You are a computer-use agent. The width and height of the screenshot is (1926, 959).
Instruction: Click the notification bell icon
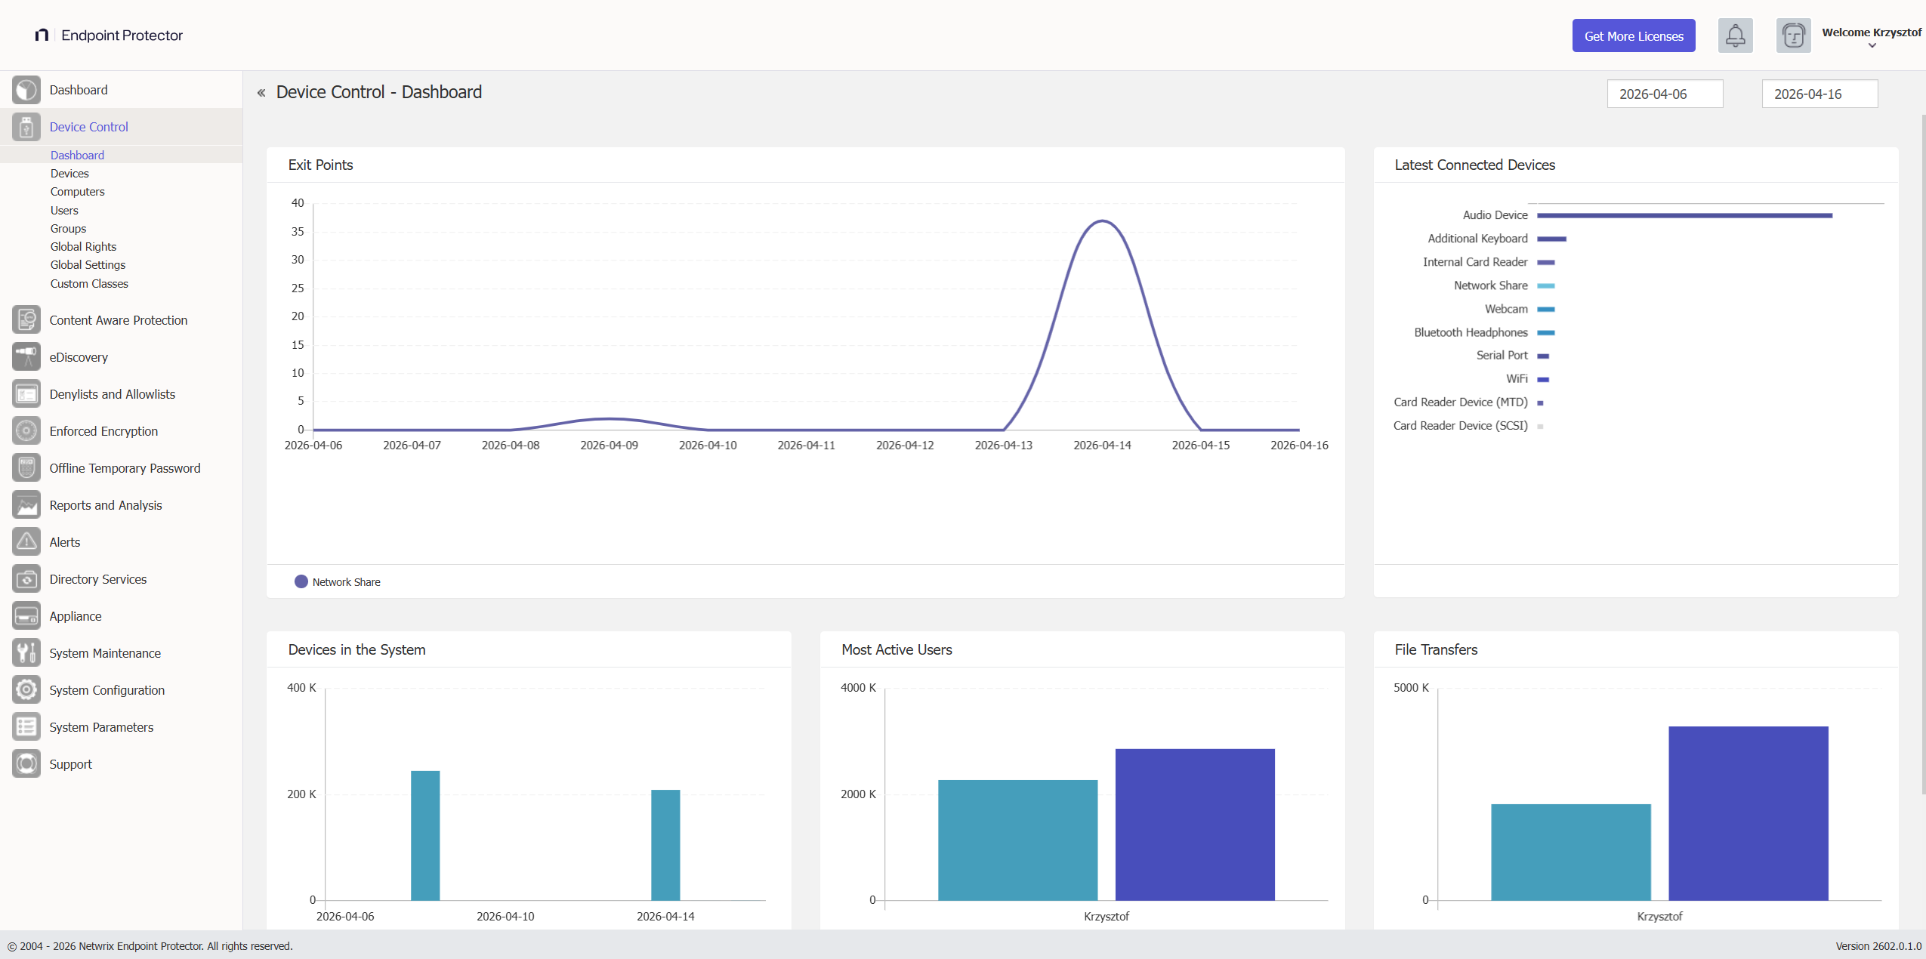[1735, 35]
